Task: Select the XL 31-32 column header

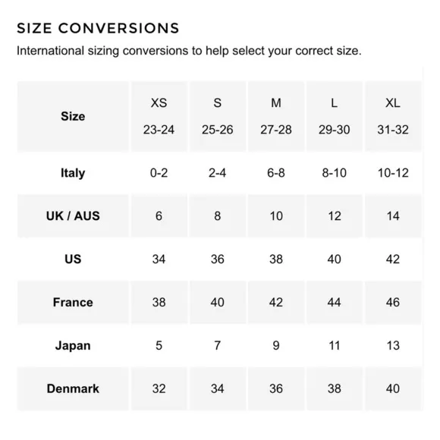Action: coord(393,117)
